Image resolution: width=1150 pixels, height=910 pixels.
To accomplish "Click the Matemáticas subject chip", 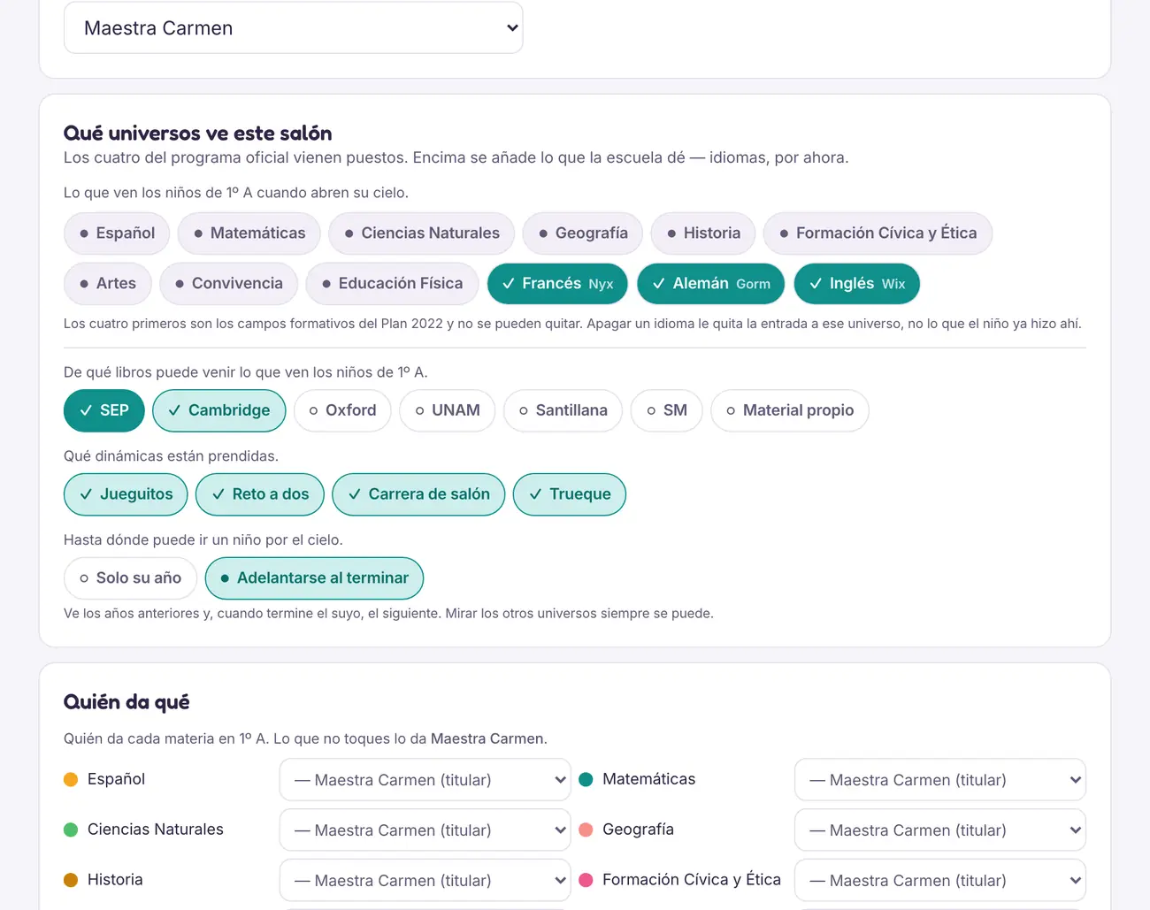I will point(249,233).
